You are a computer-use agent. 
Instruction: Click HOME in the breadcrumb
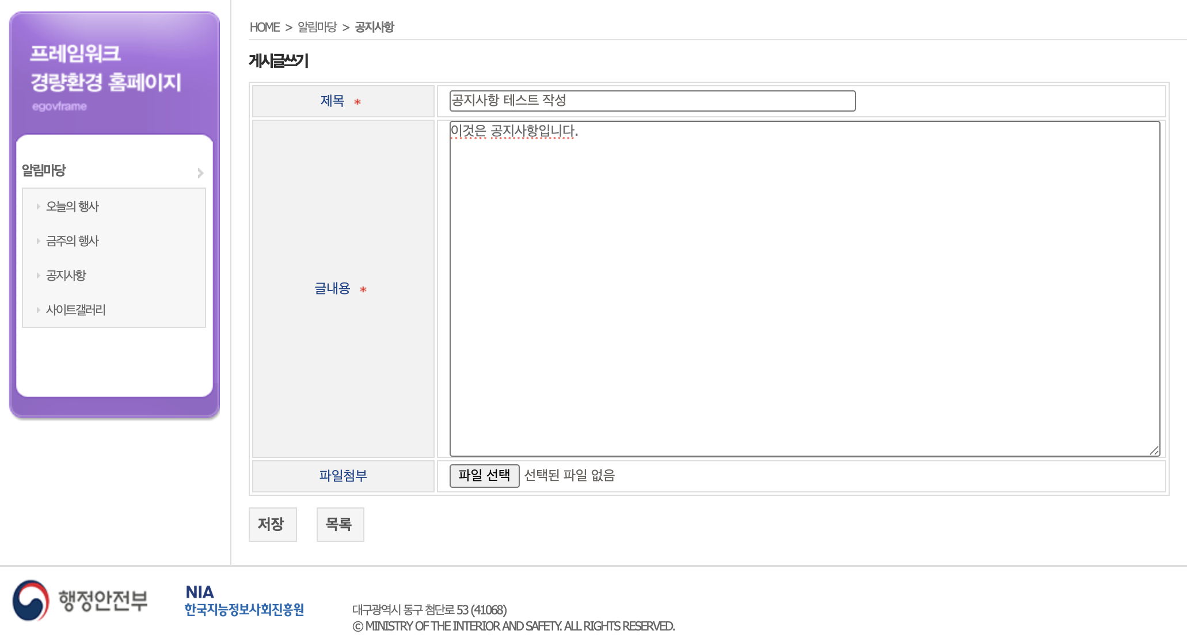[264, 27]
